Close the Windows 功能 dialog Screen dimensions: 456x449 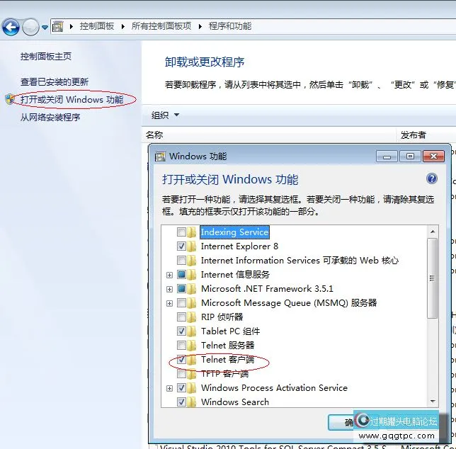[x=433, y=157]
